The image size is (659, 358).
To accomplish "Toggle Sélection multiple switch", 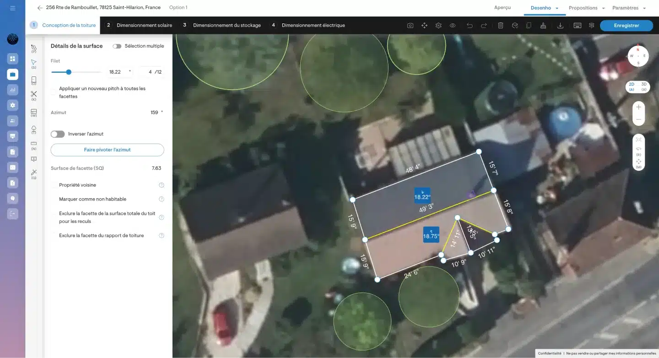I will [x=117, y=46].
